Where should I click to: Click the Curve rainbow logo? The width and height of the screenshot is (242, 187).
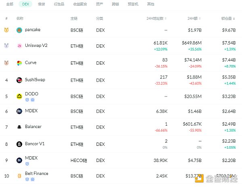click(19, 63)
